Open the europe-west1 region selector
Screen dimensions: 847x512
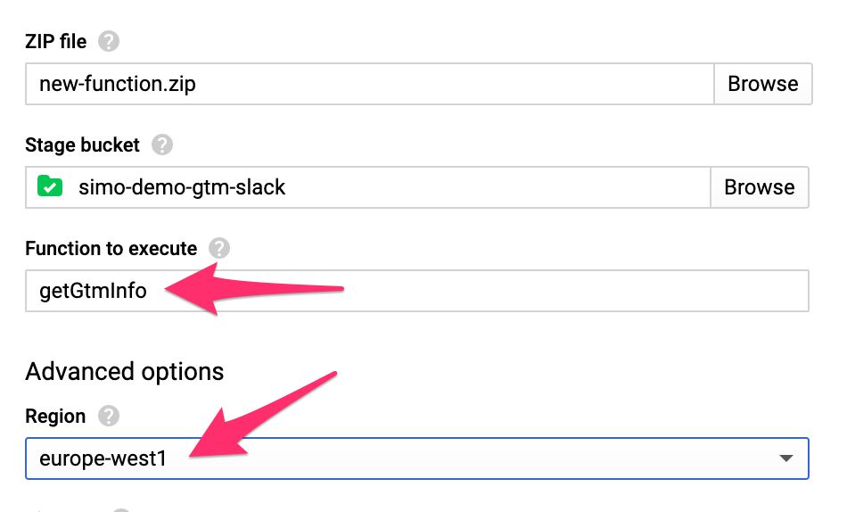click(x=417, y=458)
